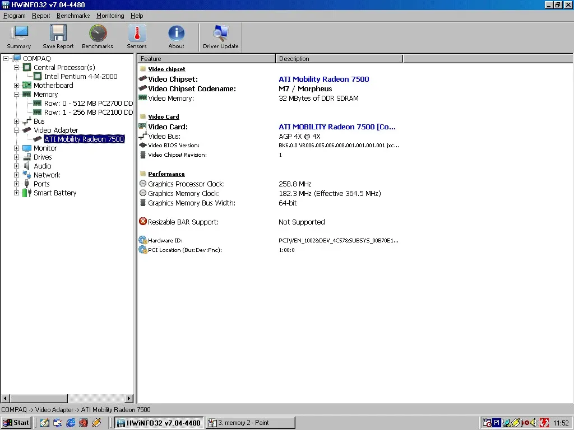The image size is (574, 430).
Task: Click the red Resizable BAR Support icon
Action: [x=143, y=222]
